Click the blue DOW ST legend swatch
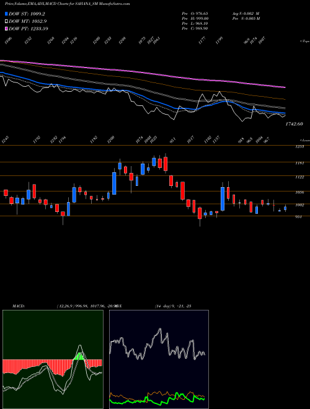This screenshot has width=310, height=409. click(6, 14)
